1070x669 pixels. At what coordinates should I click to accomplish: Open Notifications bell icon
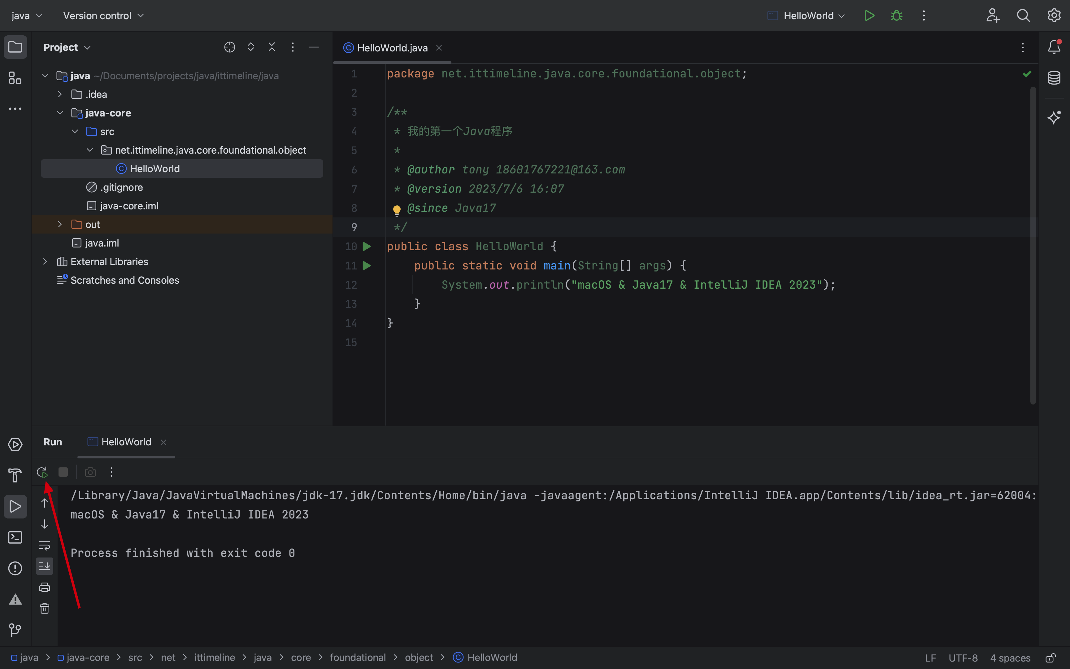1054,47
